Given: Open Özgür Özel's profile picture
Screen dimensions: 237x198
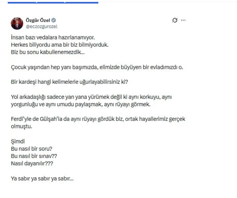Looking at the screenshot, I should tap(17, 24).
